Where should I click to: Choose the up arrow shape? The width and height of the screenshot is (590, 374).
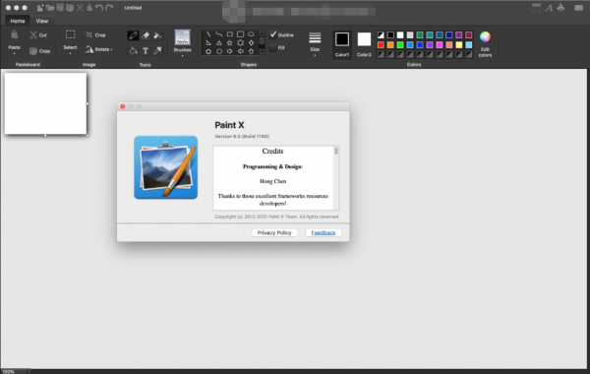[251, 51]
